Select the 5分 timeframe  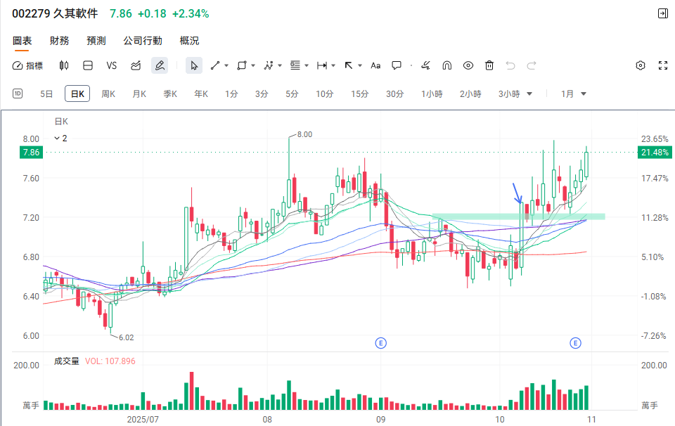[292, 93]
